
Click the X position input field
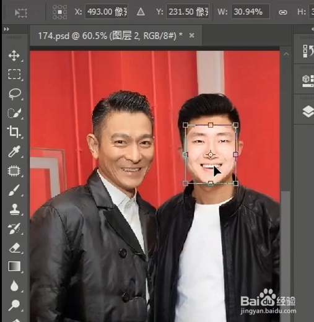107,12
